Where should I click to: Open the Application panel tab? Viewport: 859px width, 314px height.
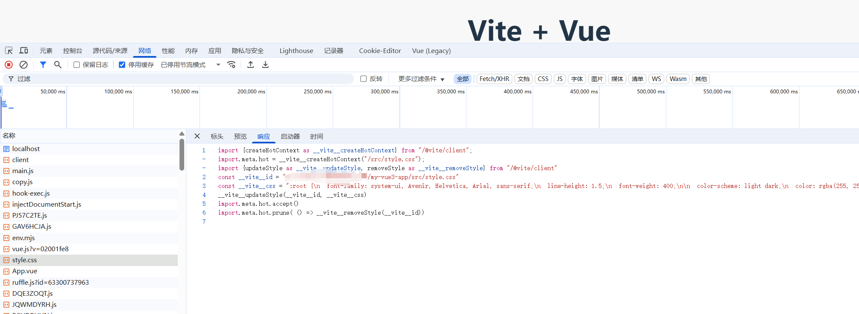(x=215, y=51)
